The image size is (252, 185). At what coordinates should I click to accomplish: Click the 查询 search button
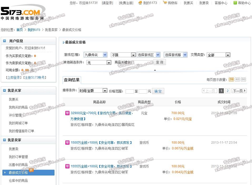[160, 62]
